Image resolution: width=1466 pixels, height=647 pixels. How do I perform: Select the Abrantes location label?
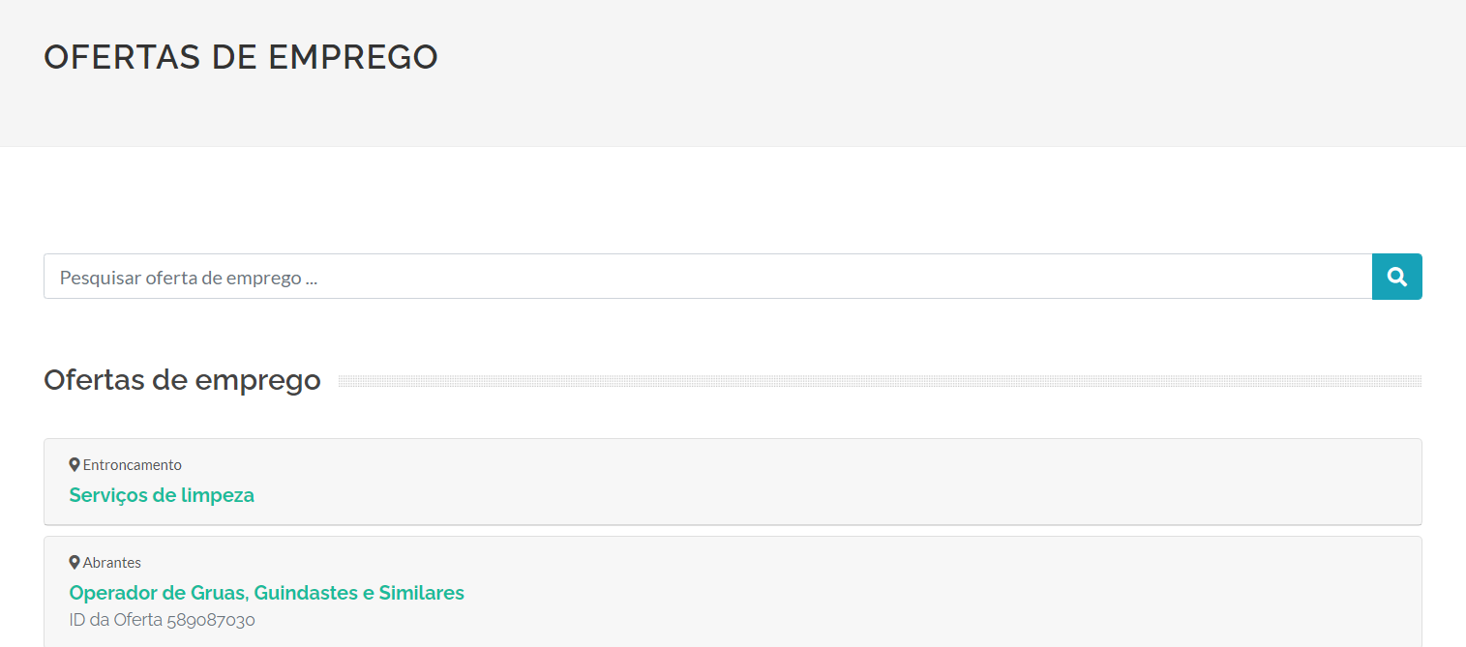point(112,563)
